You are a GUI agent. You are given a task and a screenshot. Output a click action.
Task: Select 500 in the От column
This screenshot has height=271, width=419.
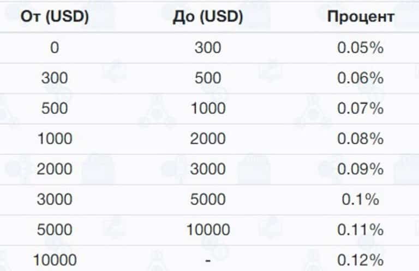pos(55,108)
